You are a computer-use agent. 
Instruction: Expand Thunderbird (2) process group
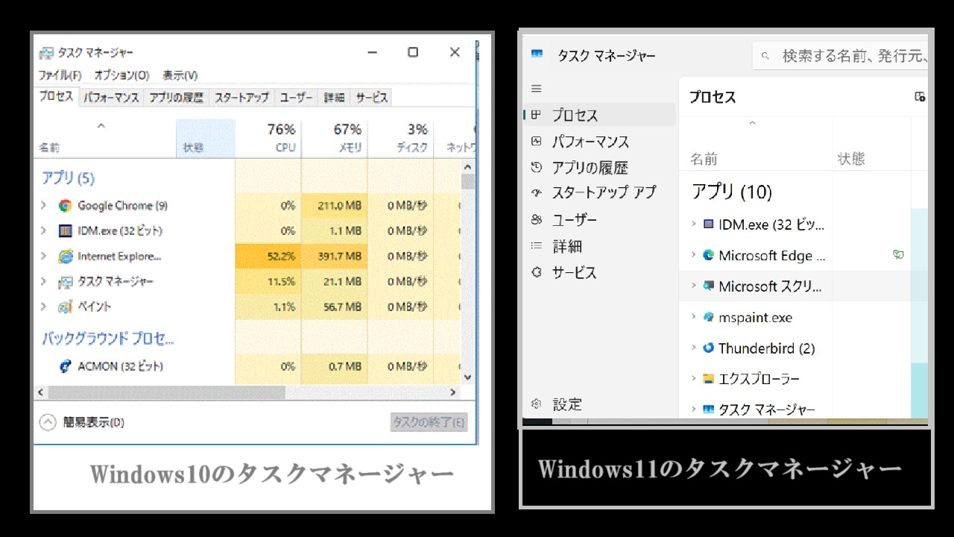(x=693, y=348)
